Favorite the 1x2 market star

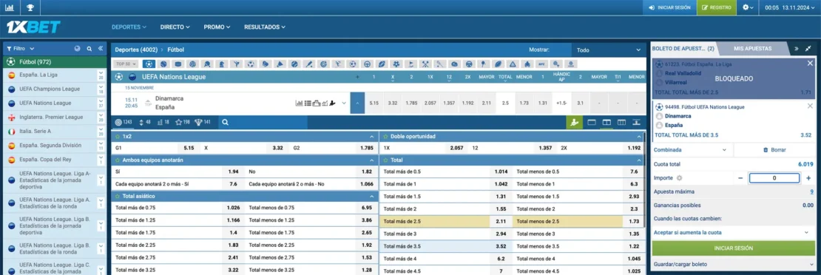(118, 136)
